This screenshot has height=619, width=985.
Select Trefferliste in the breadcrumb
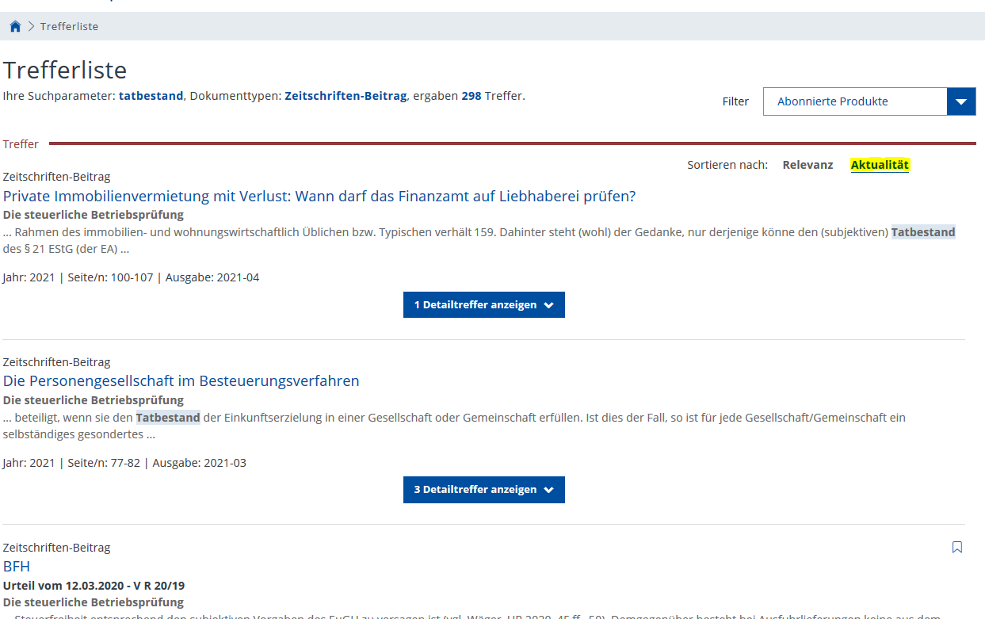coord(70,26)
